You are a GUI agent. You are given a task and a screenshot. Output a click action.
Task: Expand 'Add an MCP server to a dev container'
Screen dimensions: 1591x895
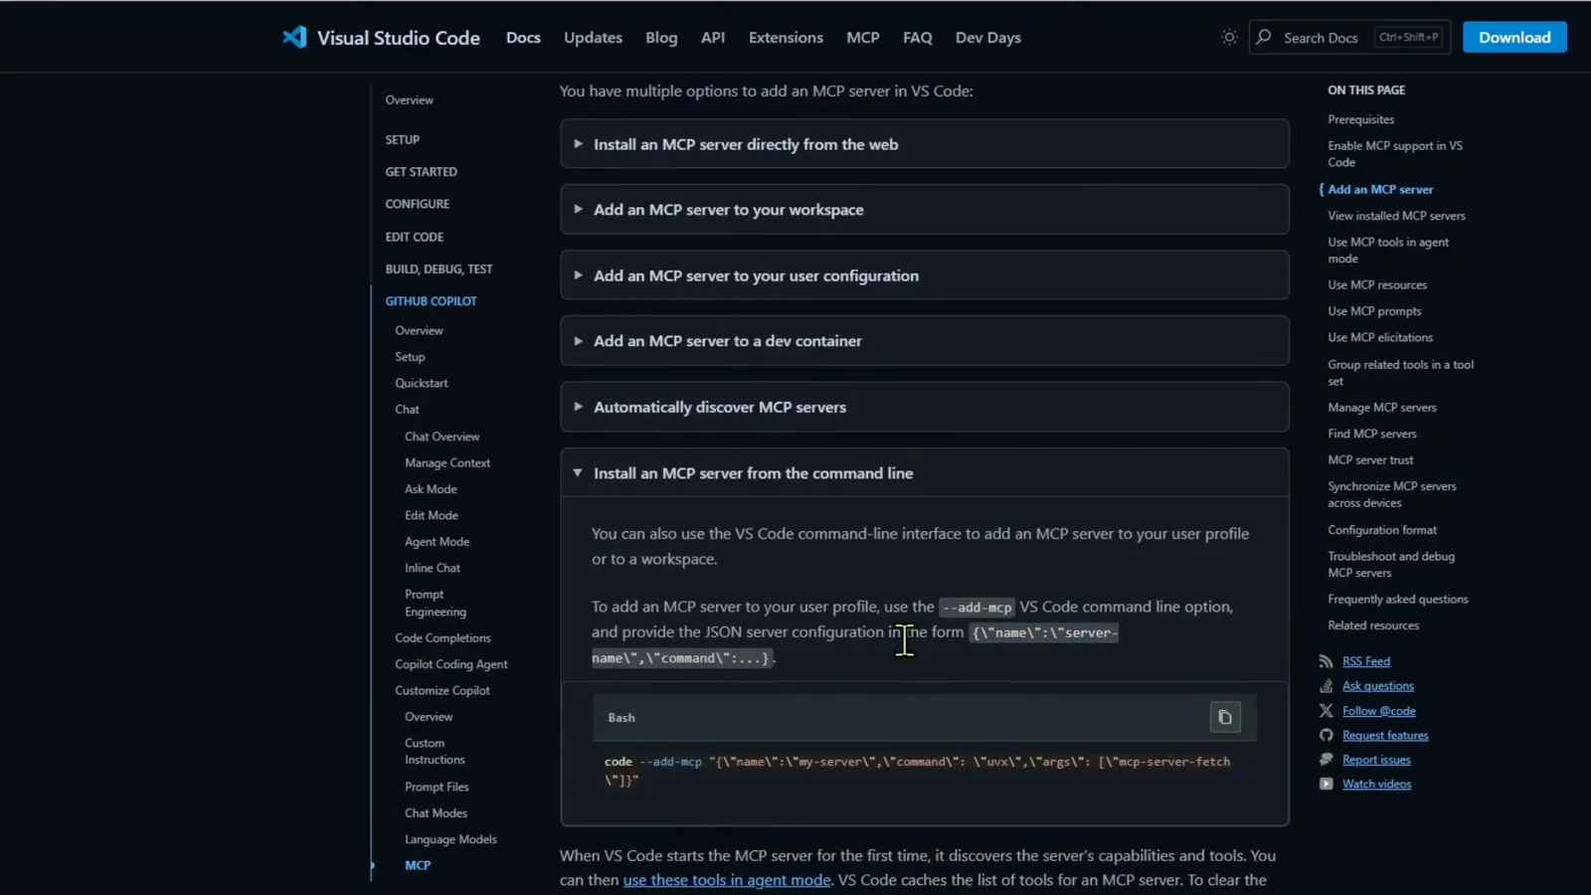pyautogui.click(x=925, y=341)
